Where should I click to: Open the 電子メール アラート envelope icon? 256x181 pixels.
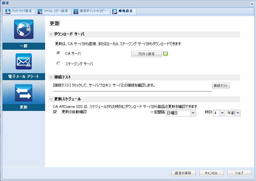coord(24,61)
